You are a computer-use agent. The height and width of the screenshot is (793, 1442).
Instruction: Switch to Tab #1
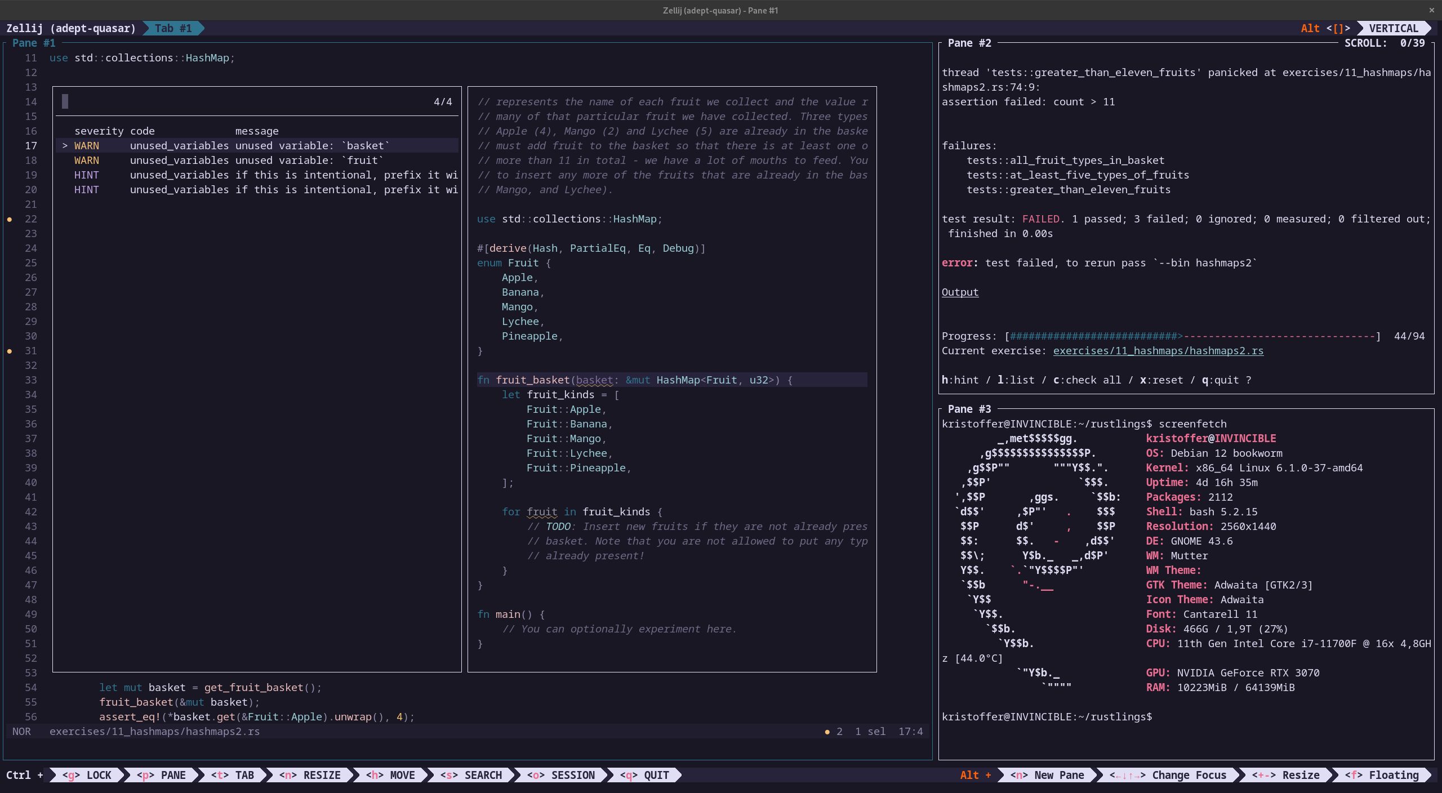click(173, 28)
